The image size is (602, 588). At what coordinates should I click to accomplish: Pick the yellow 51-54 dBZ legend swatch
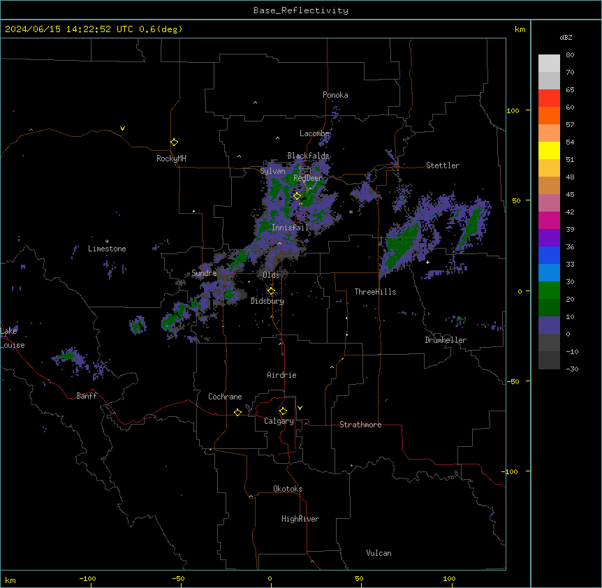(x=549, y=150)
